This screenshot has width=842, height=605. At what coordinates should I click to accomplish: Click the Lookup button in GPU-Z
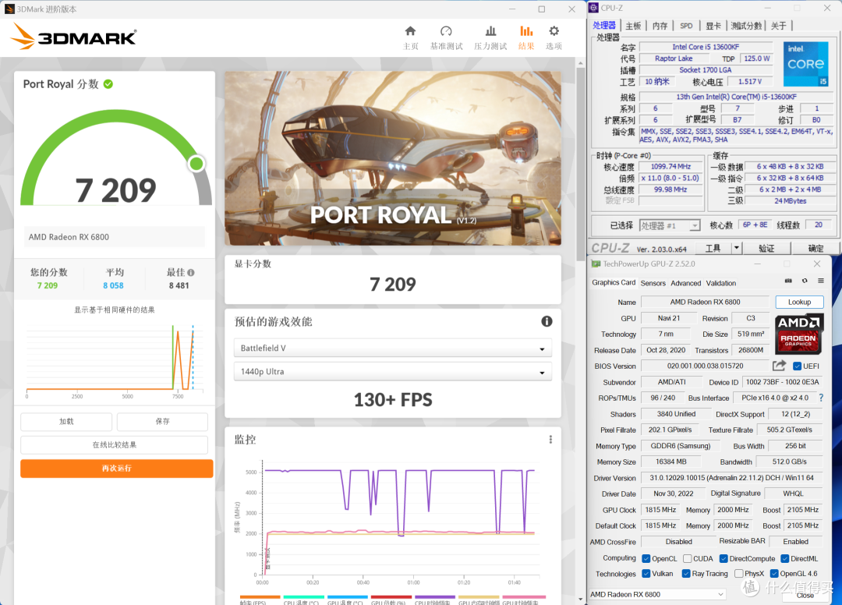click(799, 302)
